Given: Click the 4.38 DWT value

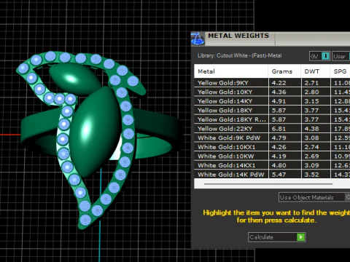Looking at the screenshot, I should [x=311, y=129].
